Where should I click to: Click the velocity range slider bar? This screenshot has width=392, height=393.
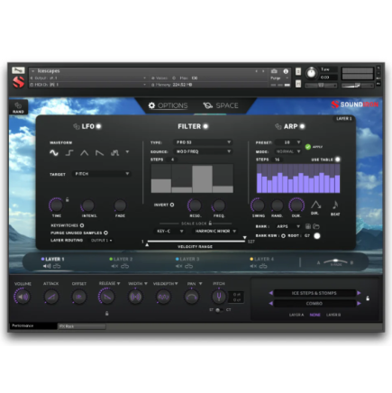pyautogui.click(x=196, y=241)
